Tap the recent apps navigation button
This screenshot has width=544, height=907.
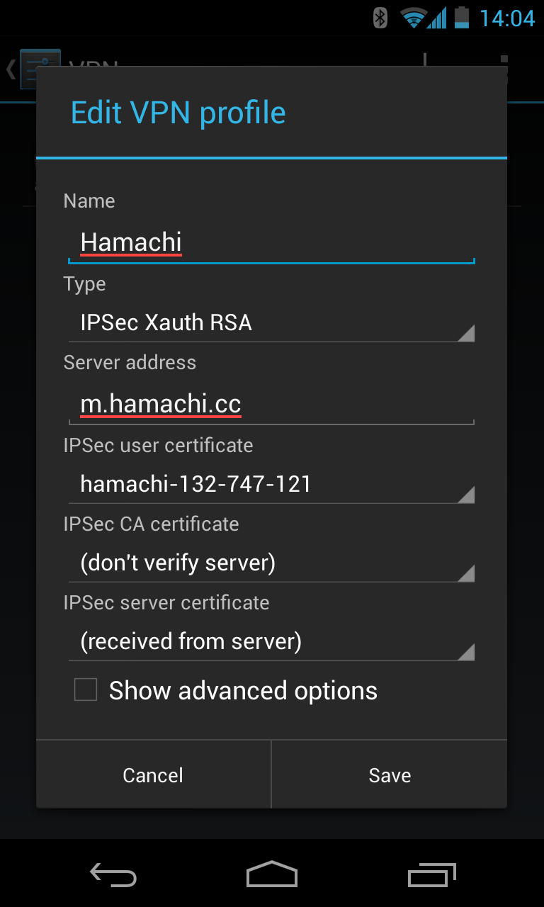pyautogui.click(x=432, y=874)
